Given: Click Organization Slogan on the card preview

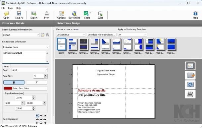Looking at the screenshot, I should click(106, 74).
